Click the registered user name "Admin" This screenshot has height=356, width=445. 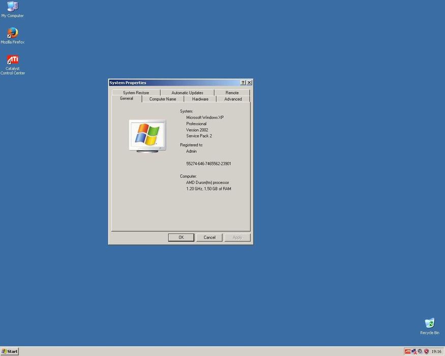[x=191, y=151]
